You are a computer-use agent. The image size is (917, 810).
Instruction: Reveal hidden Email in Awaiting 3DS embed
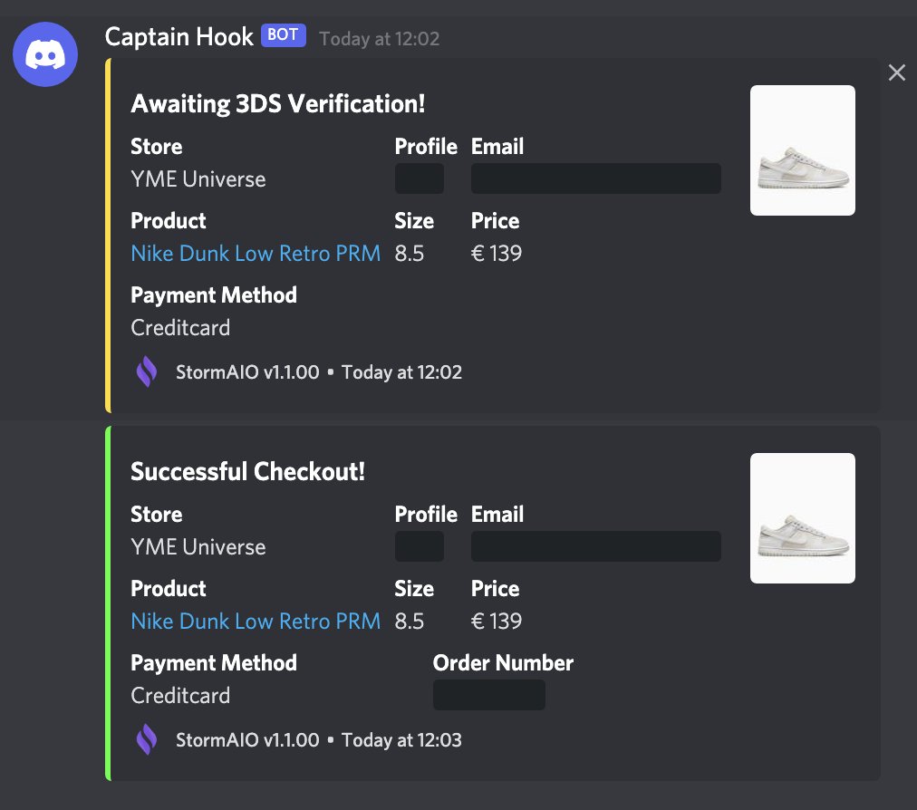(x=596, y=178)
